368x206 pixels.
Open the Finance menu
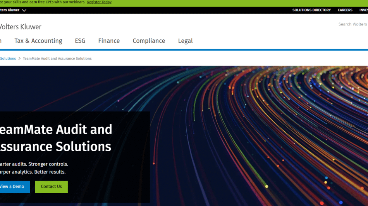(109, 41)
